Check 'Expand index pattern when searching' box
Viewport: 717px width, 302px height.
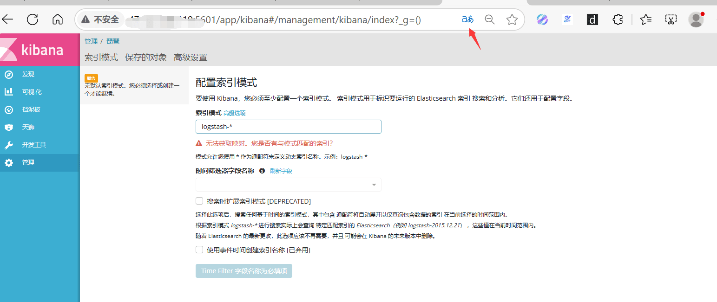199,201
